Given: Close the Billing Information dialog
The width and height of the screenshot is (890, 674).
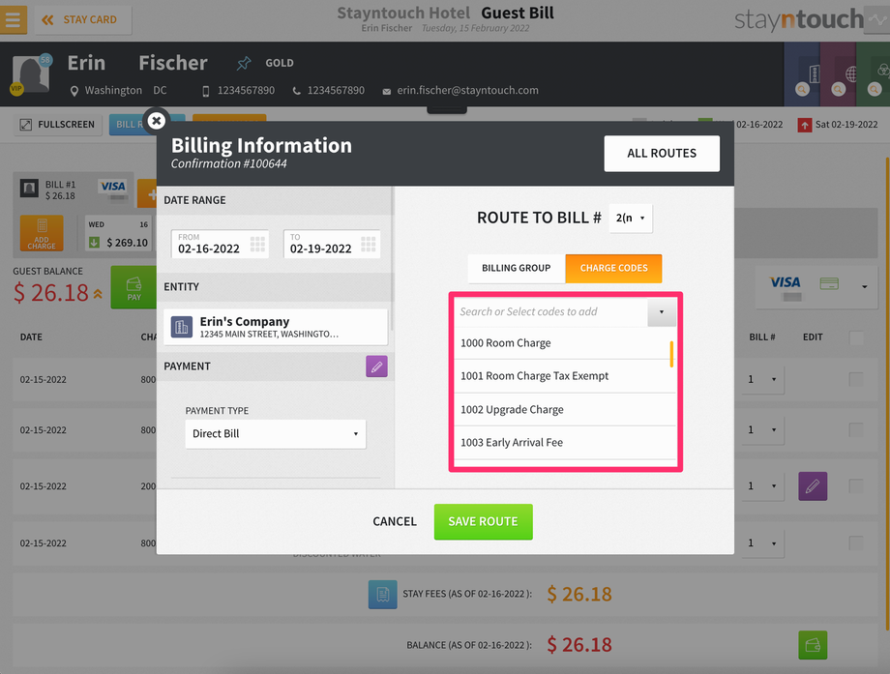Looking at the screenshot, I should pyautogui.click(x=156, y=120).
